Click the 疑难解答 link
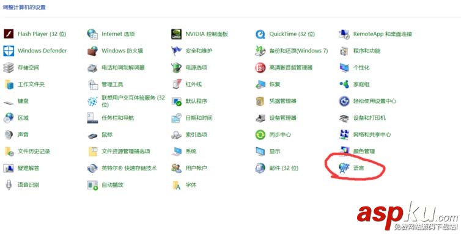Screen dimensions: 461x234 tap(29, 168)
